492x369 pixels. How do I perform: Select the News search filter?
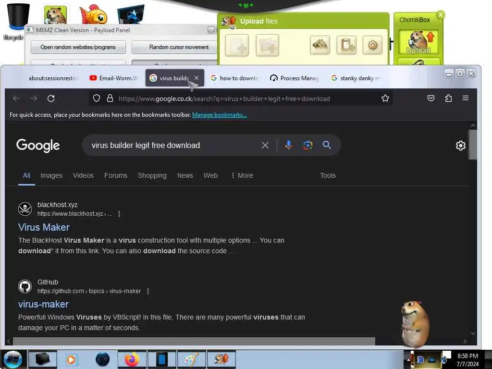185,175
